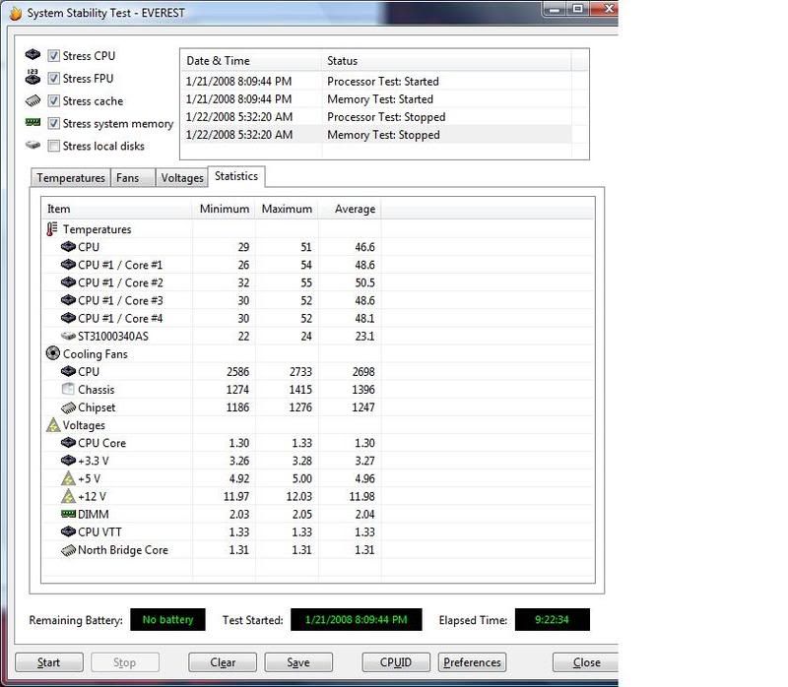This screenshot has height=687, width=788.
Task: Click the Test Started timestamp value
Action: coord(357,620)
